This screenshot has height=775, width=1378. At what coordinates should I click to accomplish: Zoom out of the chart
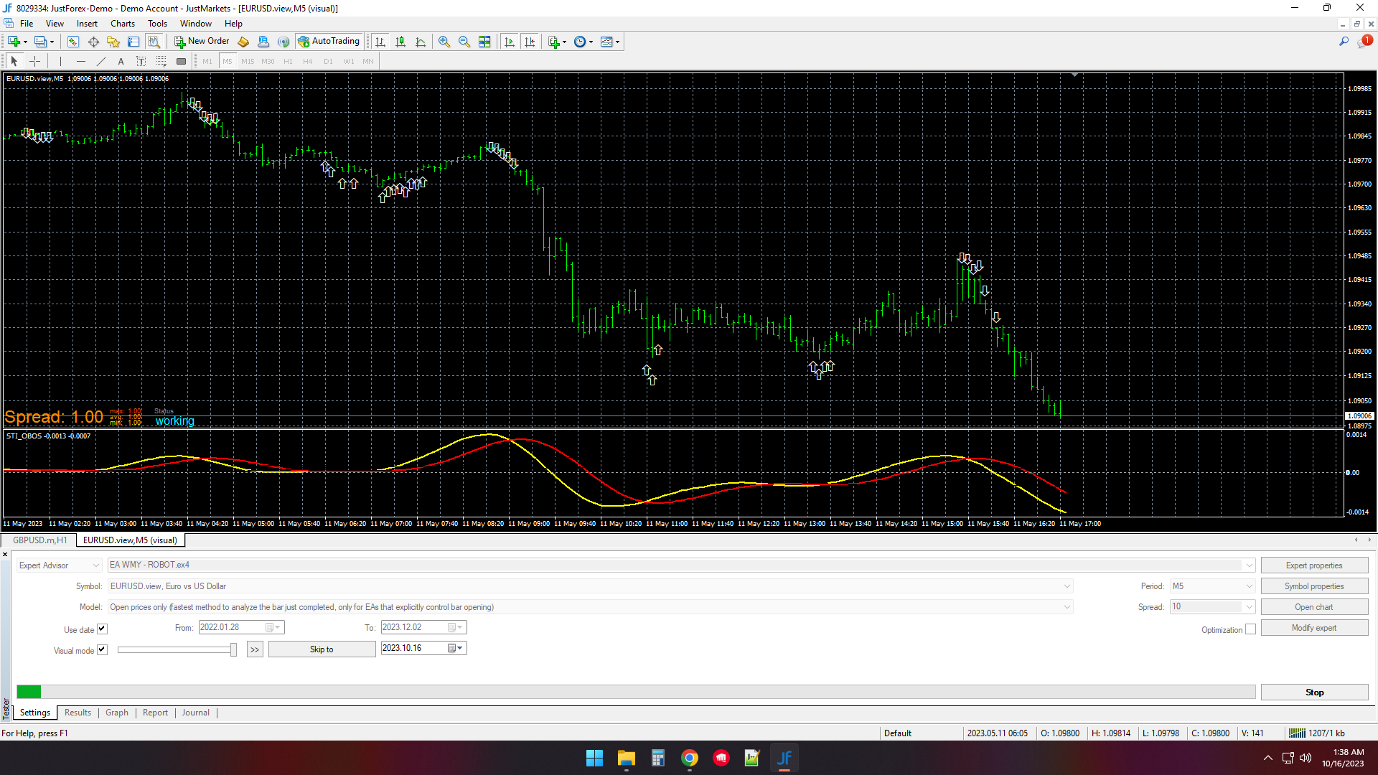click(464, 42)
